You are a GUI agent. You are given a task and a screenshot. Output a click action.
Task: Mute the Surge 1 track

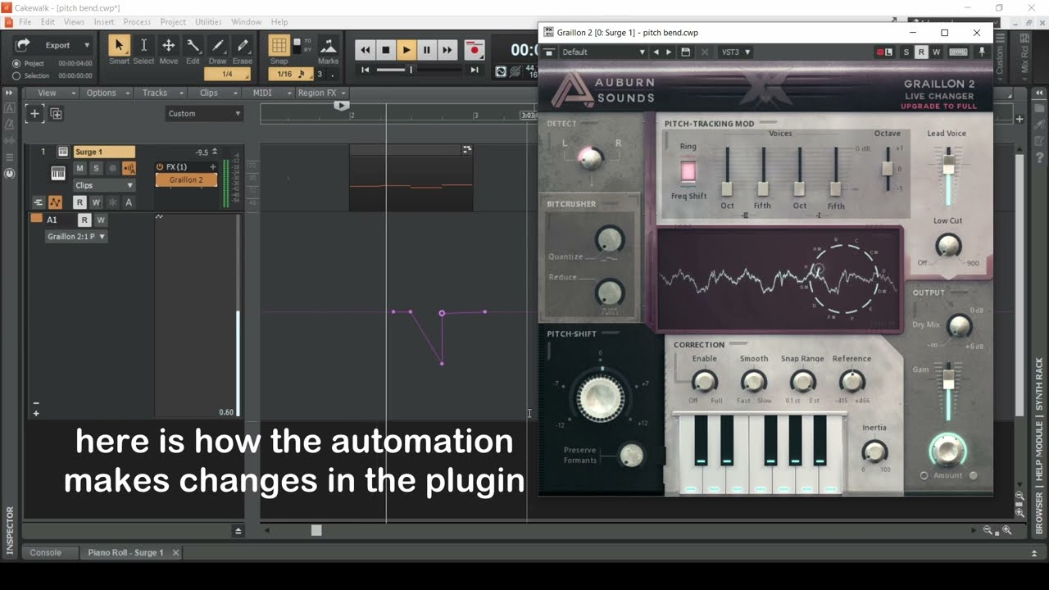pos(79,168)
